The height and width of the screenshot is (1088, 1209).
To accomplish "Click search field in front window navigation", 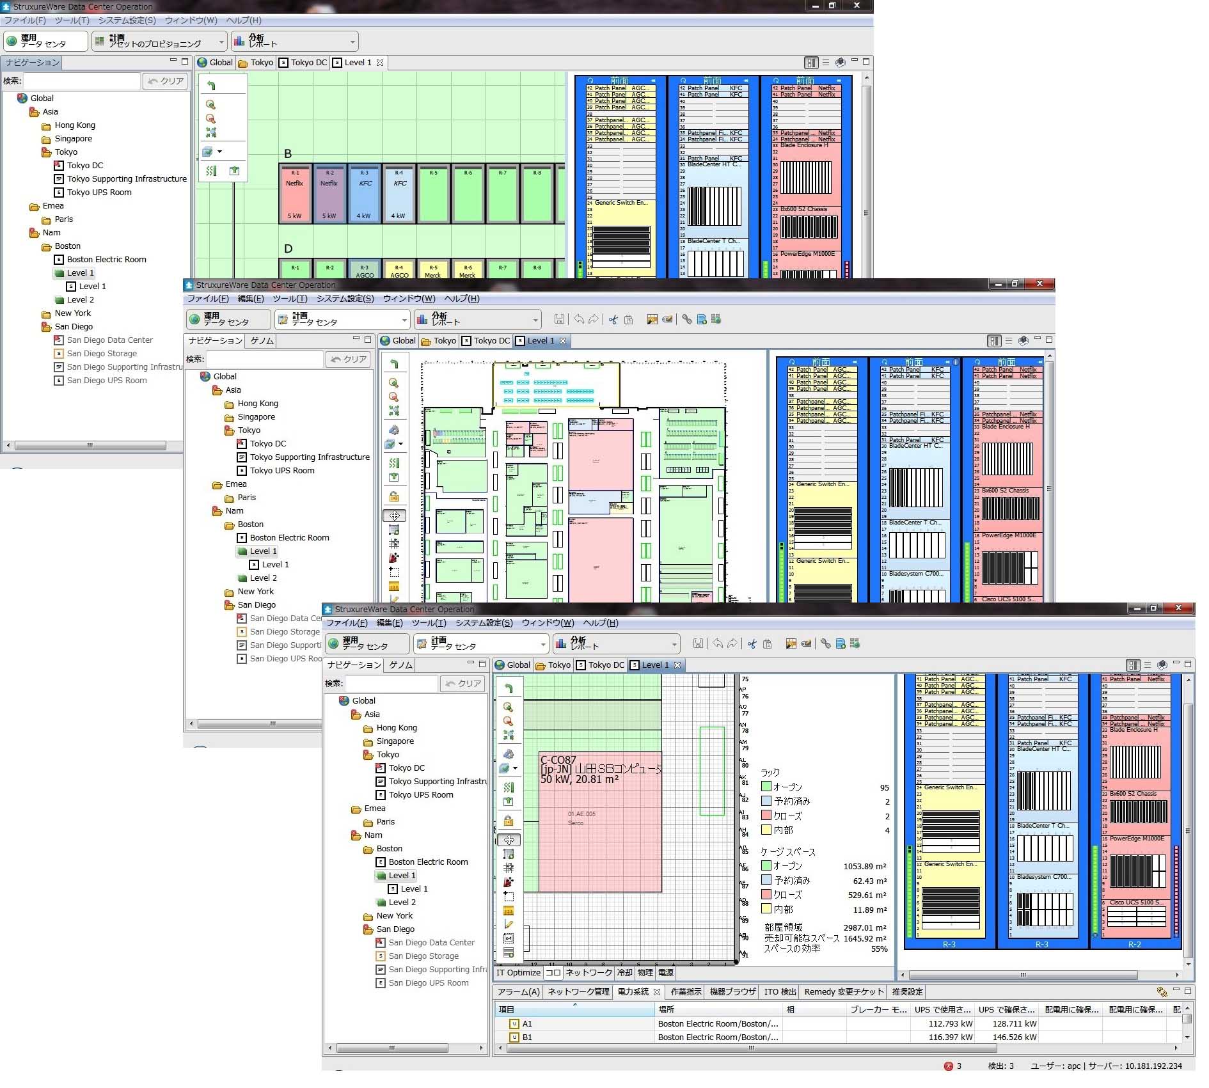I will 391,684.
